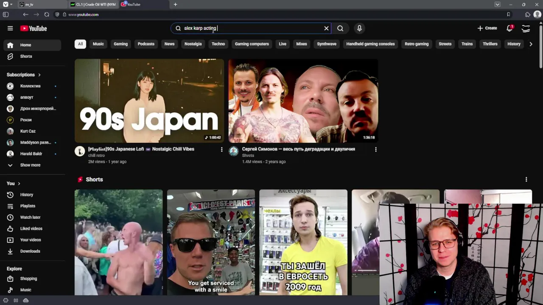This screenshot has width=543, height=305.
Task: Open Music under Explore
Action: tap(32, 290)
